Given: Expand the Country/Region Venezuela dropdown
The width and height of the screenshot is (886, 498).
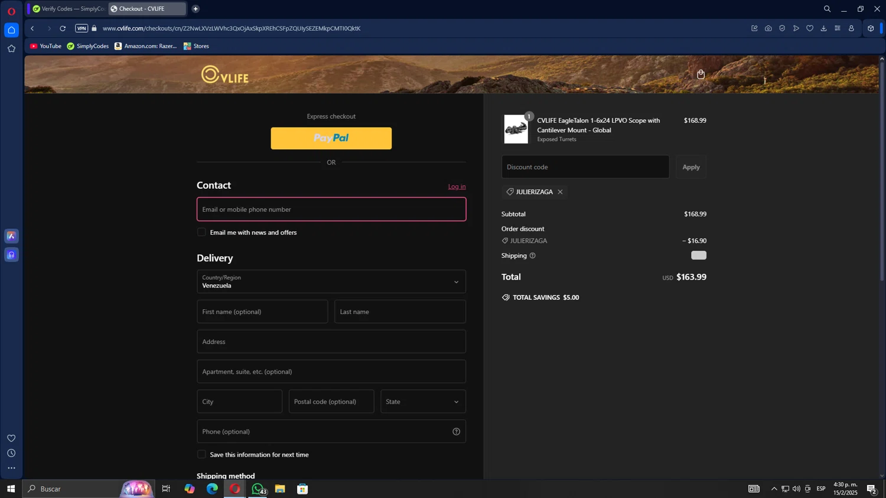Looking at the screenshot, I should (331, 281).
